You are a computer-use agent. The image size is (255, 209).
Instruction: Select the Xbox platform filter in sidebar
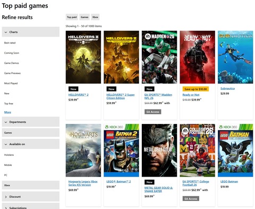31,185
